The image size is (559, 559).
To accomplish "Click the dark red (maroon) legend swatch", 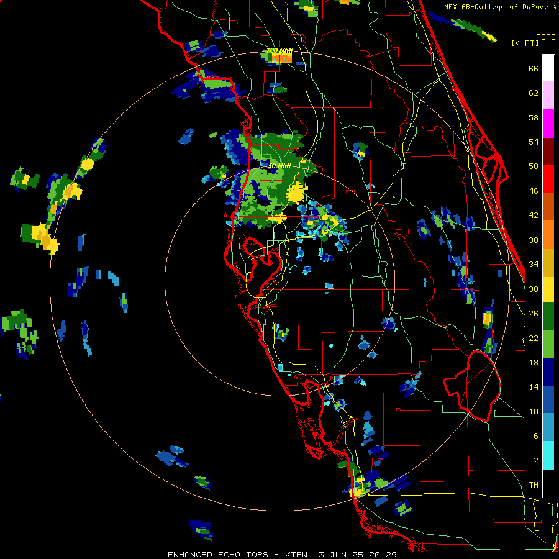I will pos(548,152).
